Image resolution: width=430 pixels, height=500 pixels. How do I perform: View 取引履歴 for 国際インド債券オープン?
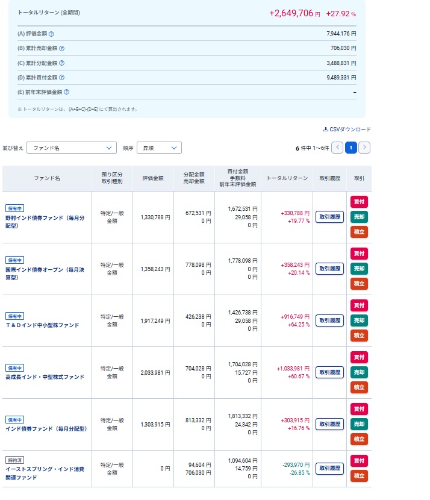pyautogui.click(x=329, y=269)
